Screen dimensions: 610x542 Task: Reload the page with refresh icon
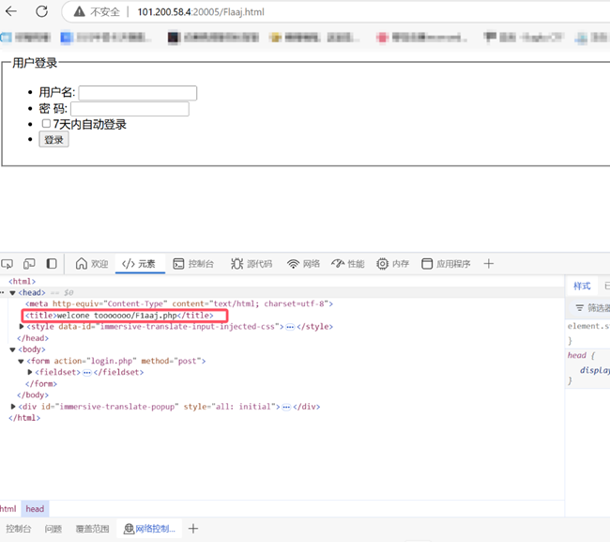click(x=42, y=12)
